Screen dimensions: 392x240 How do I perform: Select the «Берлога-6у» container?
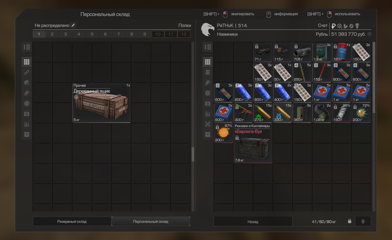point(253,143)
